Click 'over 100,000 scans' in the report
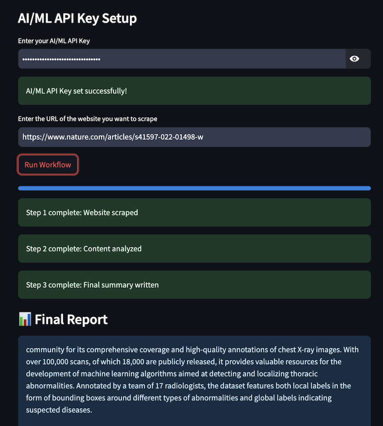This screenshot has height=426, width=383. click(x=58, y=362)
